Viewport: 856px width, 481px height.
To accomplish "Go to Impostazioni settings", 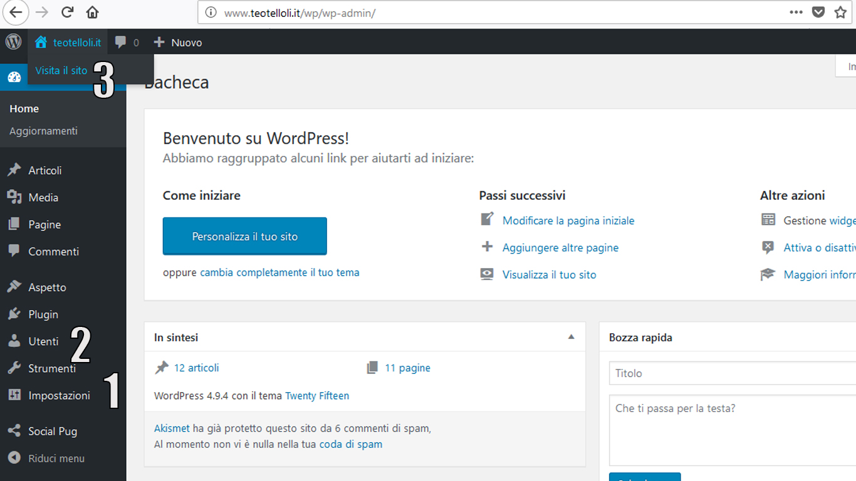I will [59, 396].
